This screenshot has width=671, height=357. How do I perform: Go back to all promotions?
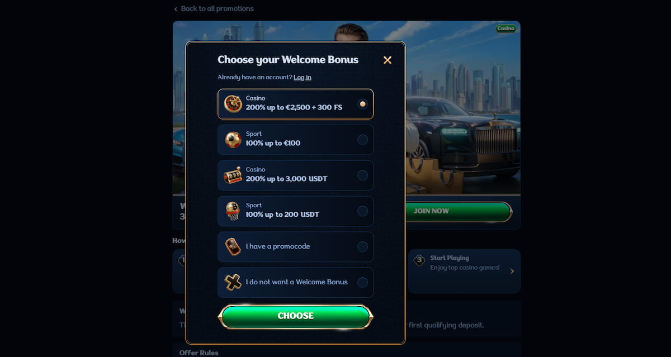[217, 9]
